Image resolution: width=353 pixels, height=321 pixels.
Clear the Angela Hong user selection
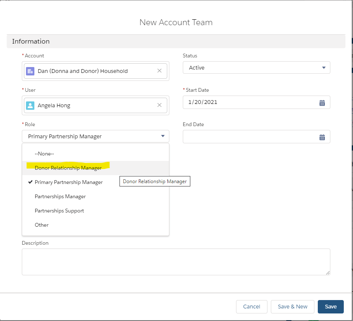(159, 105)
